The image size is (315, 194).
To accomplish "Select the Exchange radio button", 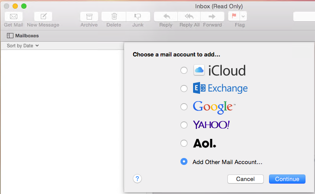I will click(x=184, y=89).
